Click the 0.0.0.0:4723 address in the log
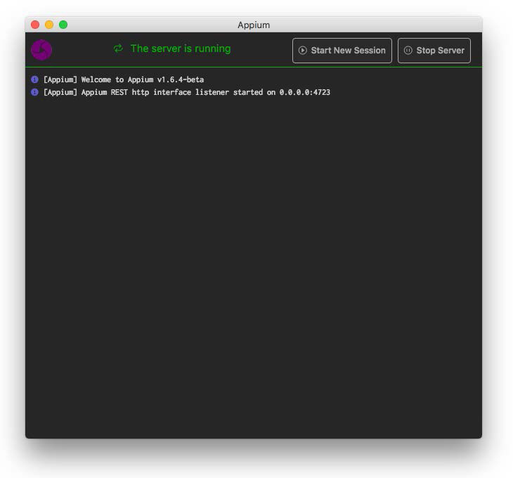513x478 pixels. [305, 93]
